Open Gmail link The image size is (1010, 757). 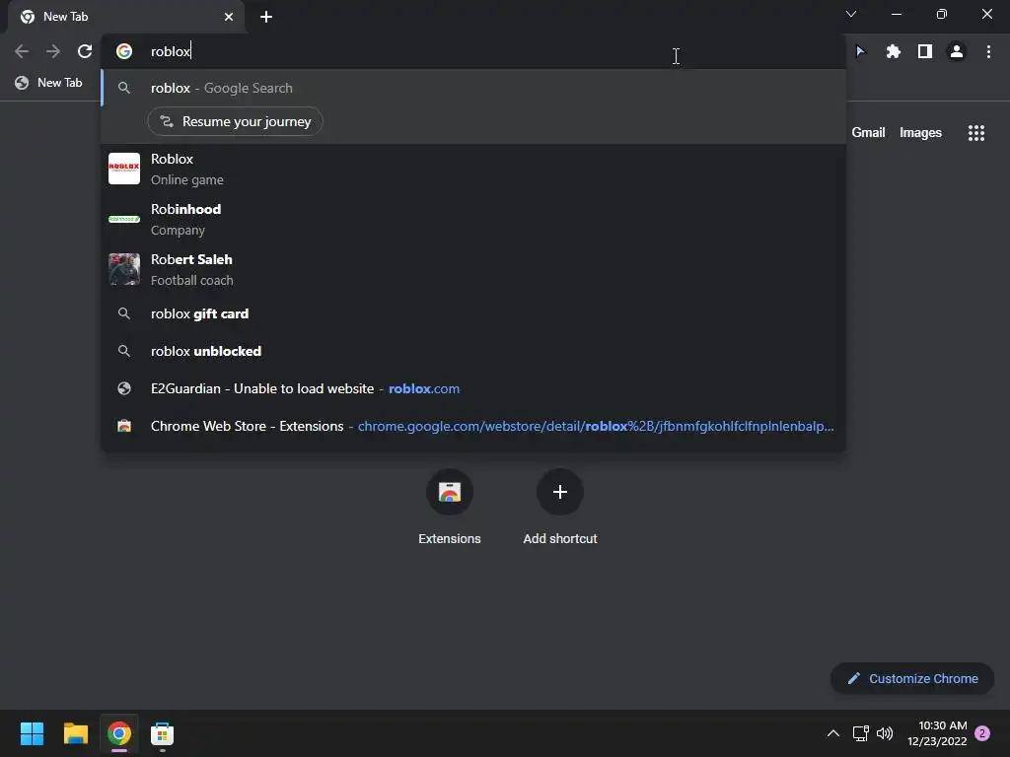pos(868,133)
